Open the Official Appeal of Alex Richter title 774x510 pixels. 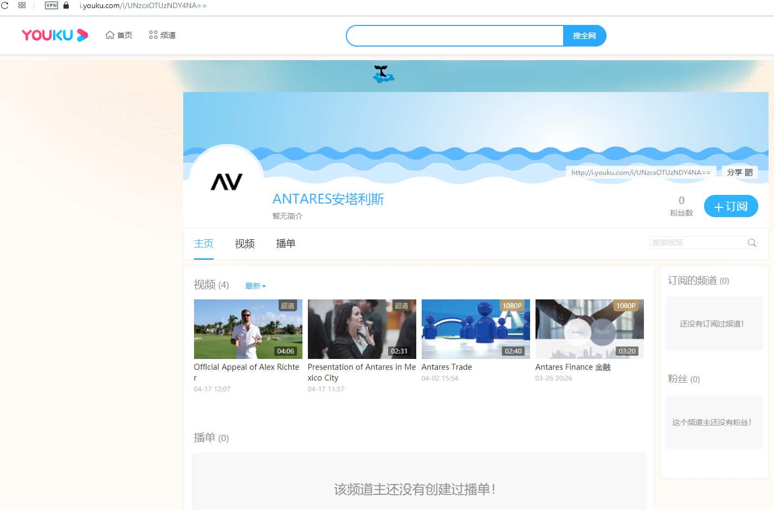(x=247, y=372)
